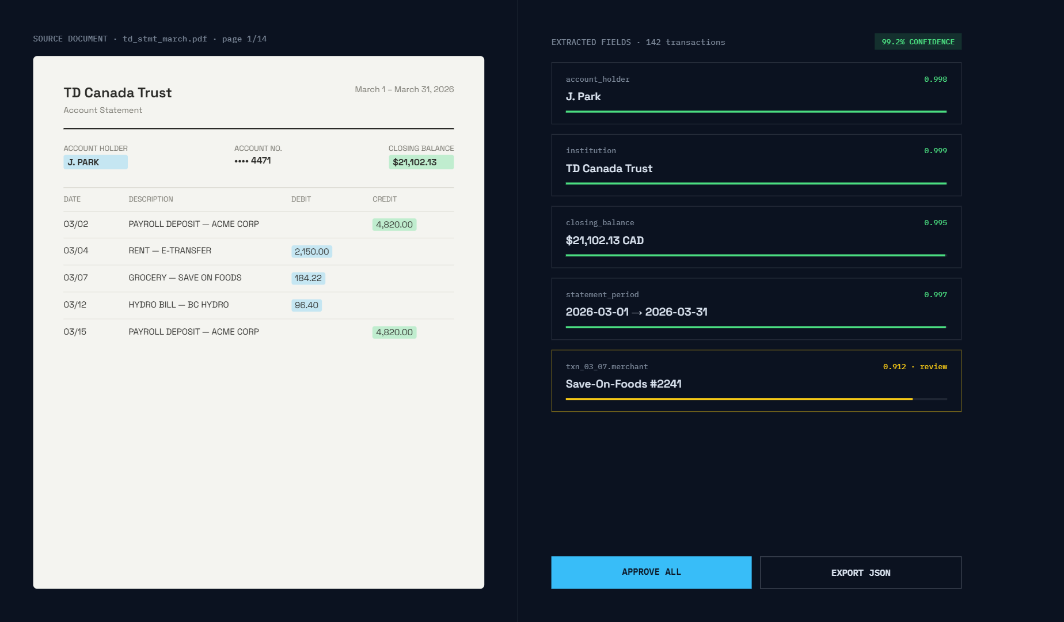Click the $21,102.13 CAD extracted value
Image resolution: width=1064 pixels, height=622 pixels.
click(x=605, y=241)
